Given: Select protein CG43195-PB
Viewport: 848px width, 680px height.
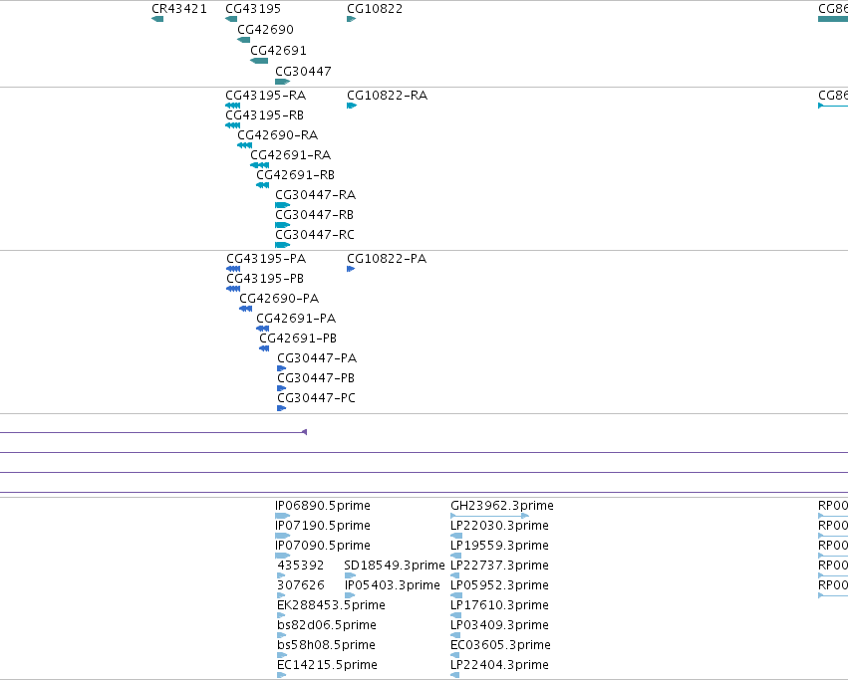Looking at the screenshot, I should click(x=265, y=279).
